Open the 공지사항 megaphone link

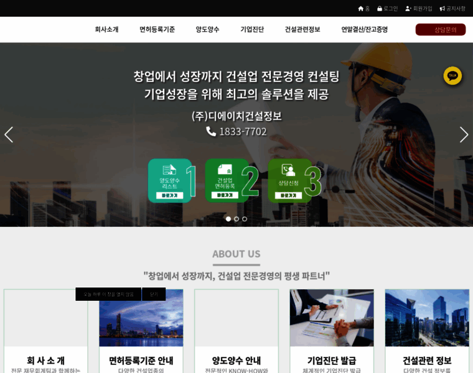452,9
